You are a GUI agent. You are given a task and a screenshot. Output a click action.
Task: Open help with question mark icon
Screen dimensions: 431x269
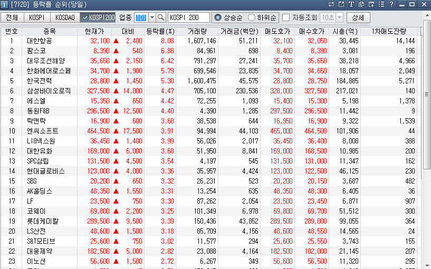[391, 4]
